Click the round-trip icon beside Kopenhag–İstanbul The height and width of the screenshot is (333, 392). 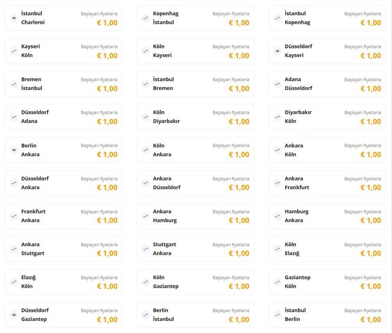click(x=145, y=18)
